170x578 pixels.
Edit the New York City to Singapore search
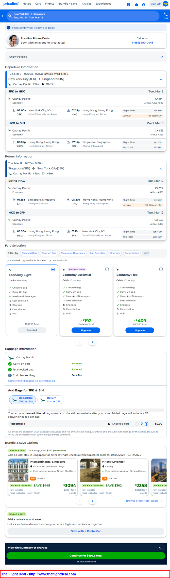[x=83, y=16]
